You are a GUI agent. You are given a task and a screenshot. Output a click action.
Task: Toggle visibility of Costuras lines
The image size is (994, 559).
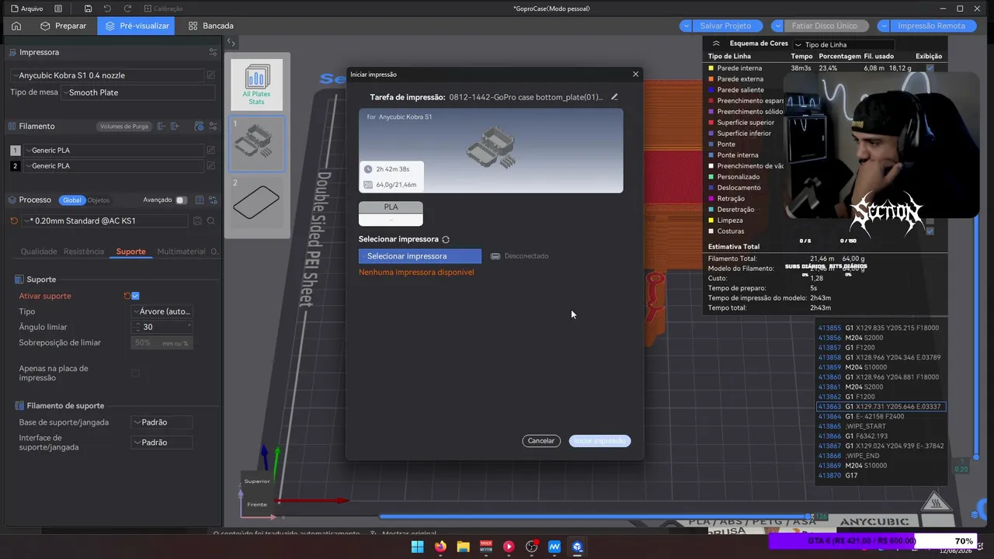point(930,231)
